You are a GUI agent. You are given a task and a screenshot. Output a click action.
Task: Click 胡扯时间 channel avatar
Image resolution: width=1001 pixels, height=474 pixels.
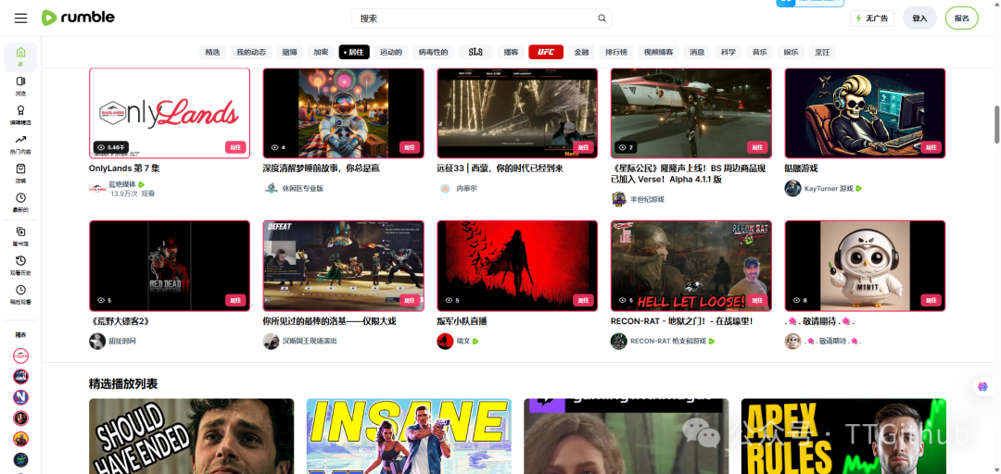(x=97, y=341)
